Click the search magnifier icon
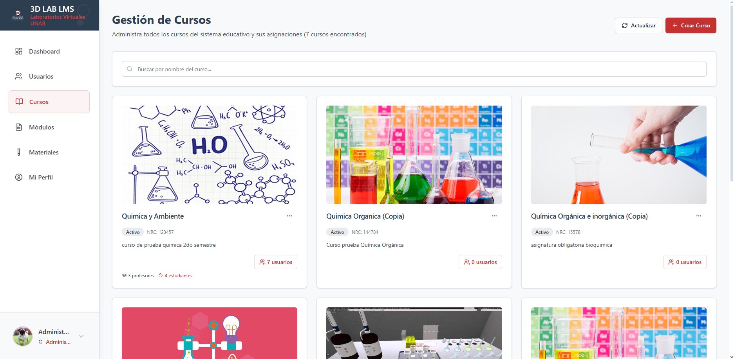This screenshot has height=359, width=734. (x=130, y=69)
